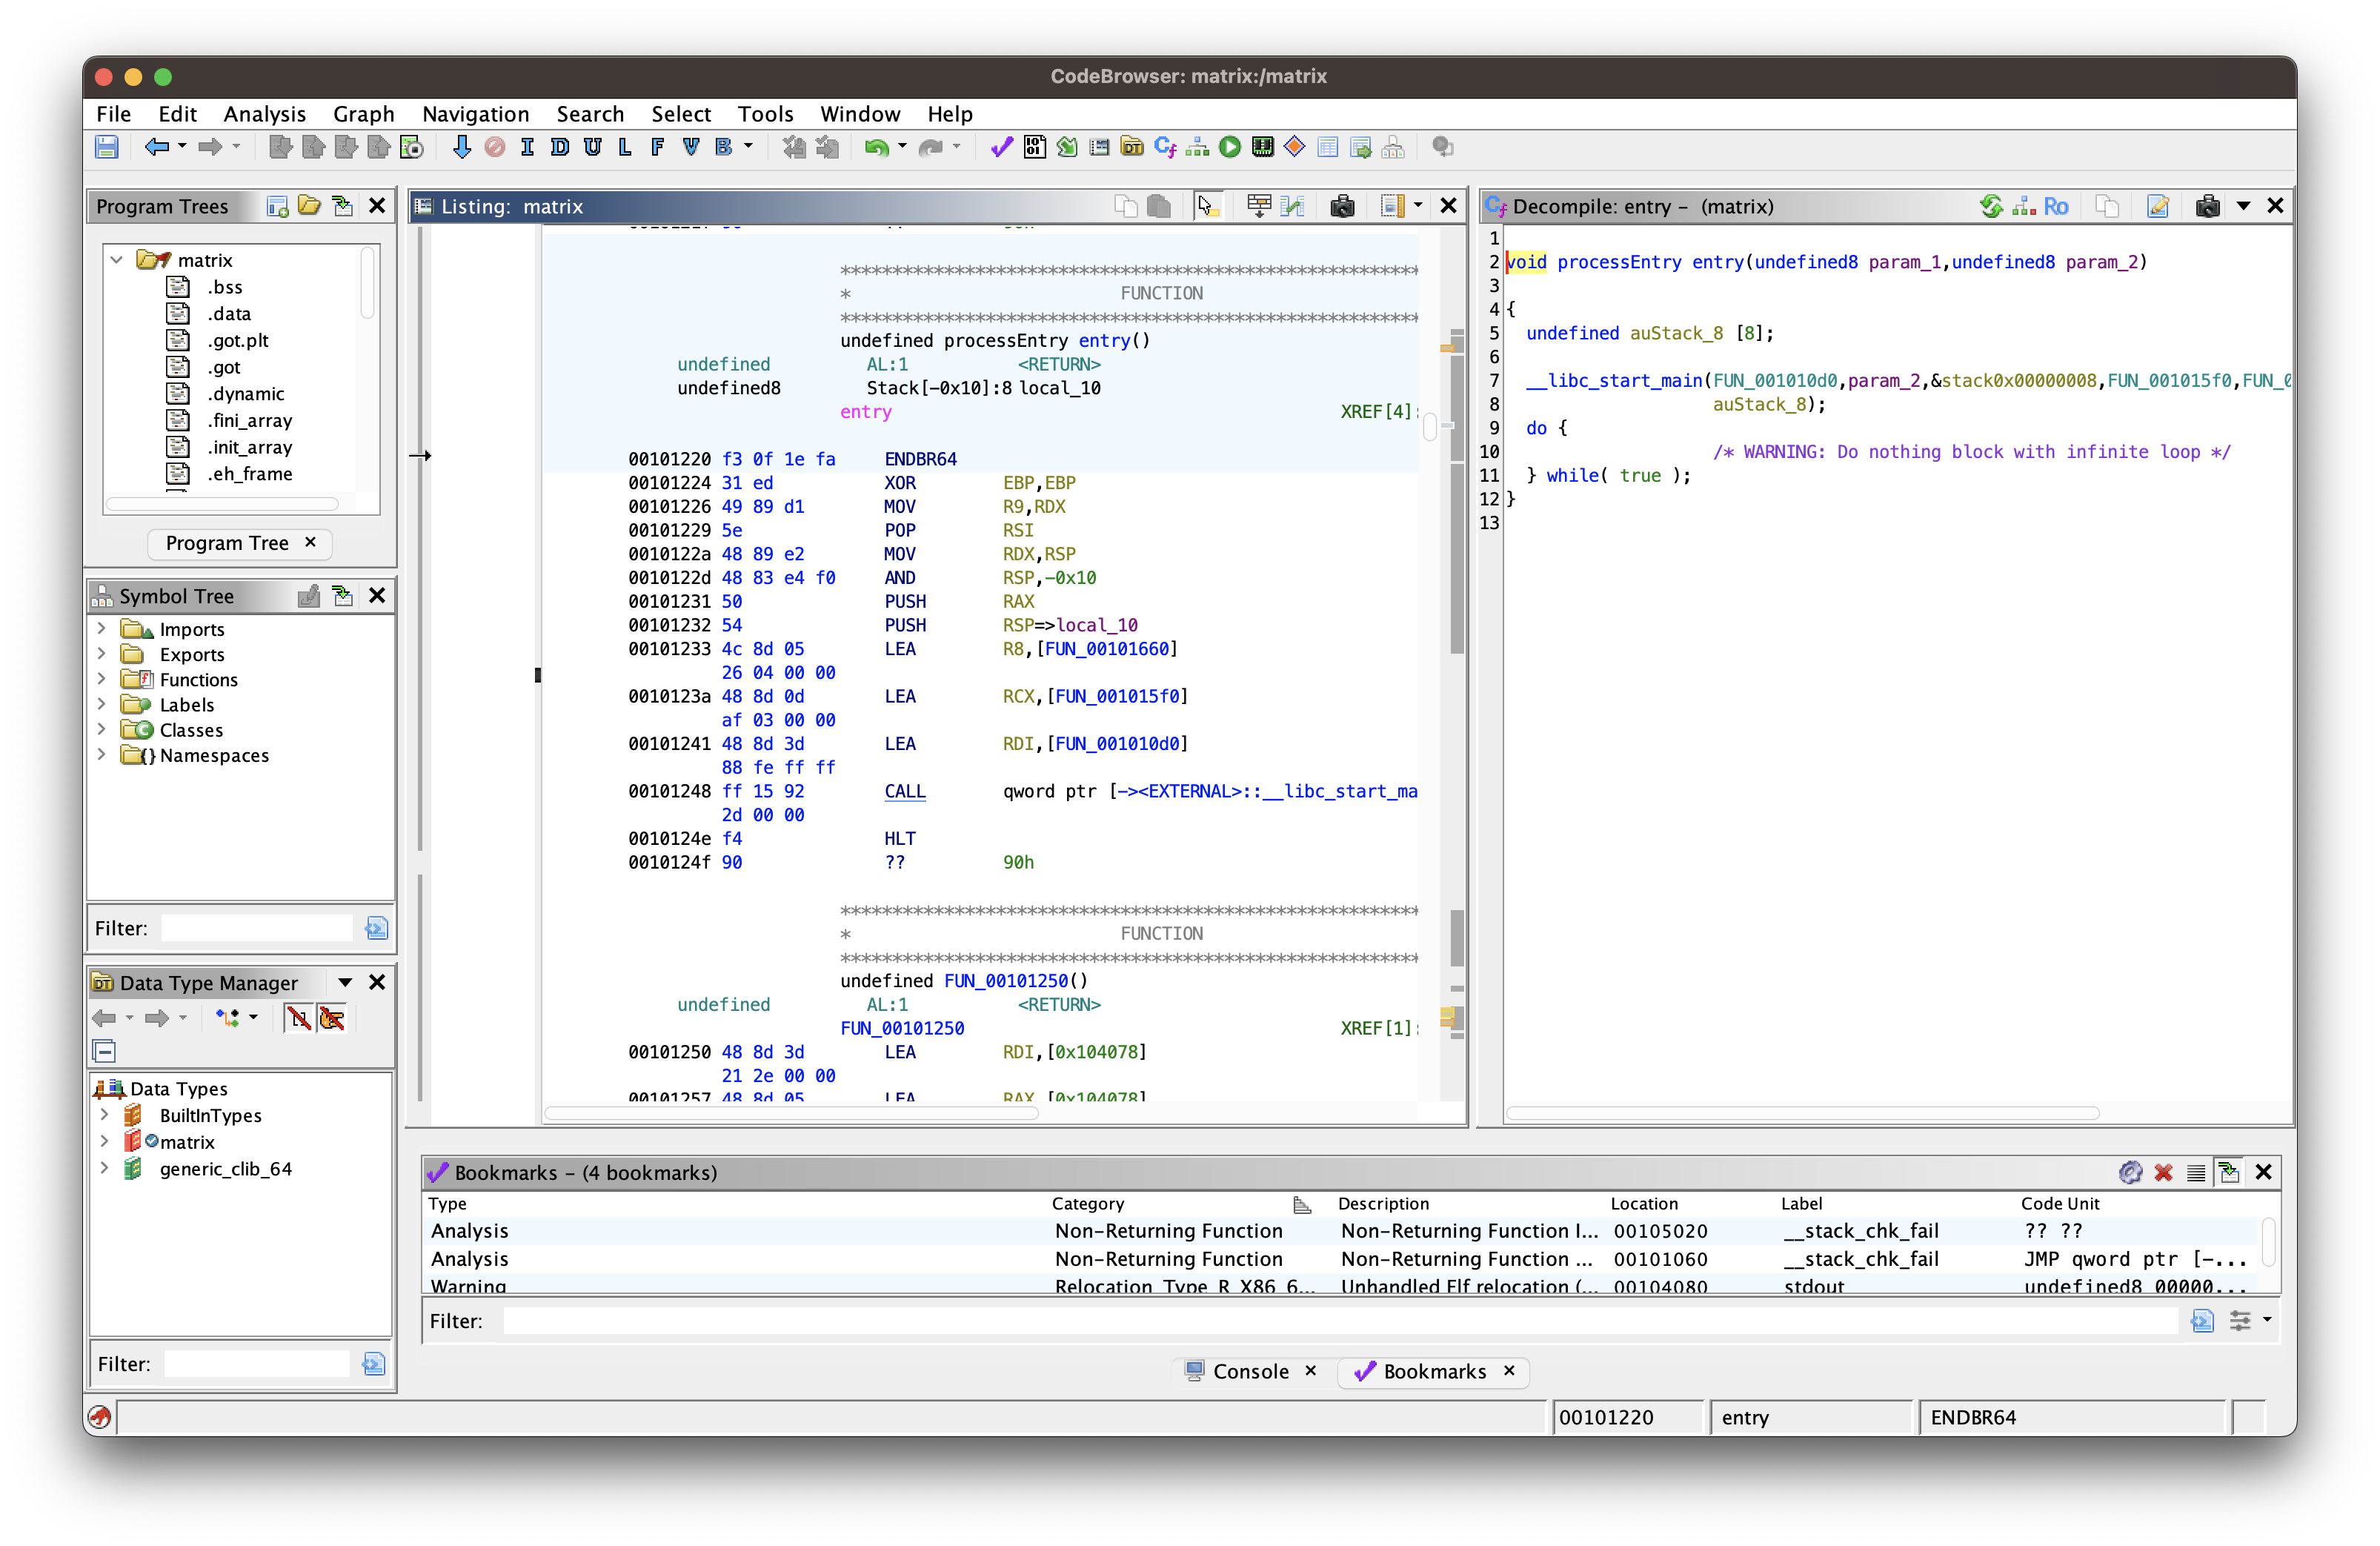Click the Symbol Tree filter field
The image size is (2380, 1546).
pos(256,928)
